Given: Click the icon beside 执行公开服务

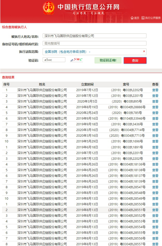Looking at the screenshot, I should [x=143, y=18].
